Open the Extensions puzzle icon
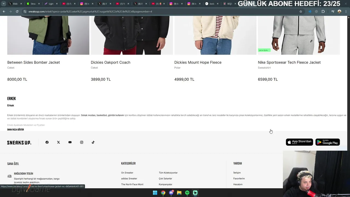The image size is (350, 197). 323,11
